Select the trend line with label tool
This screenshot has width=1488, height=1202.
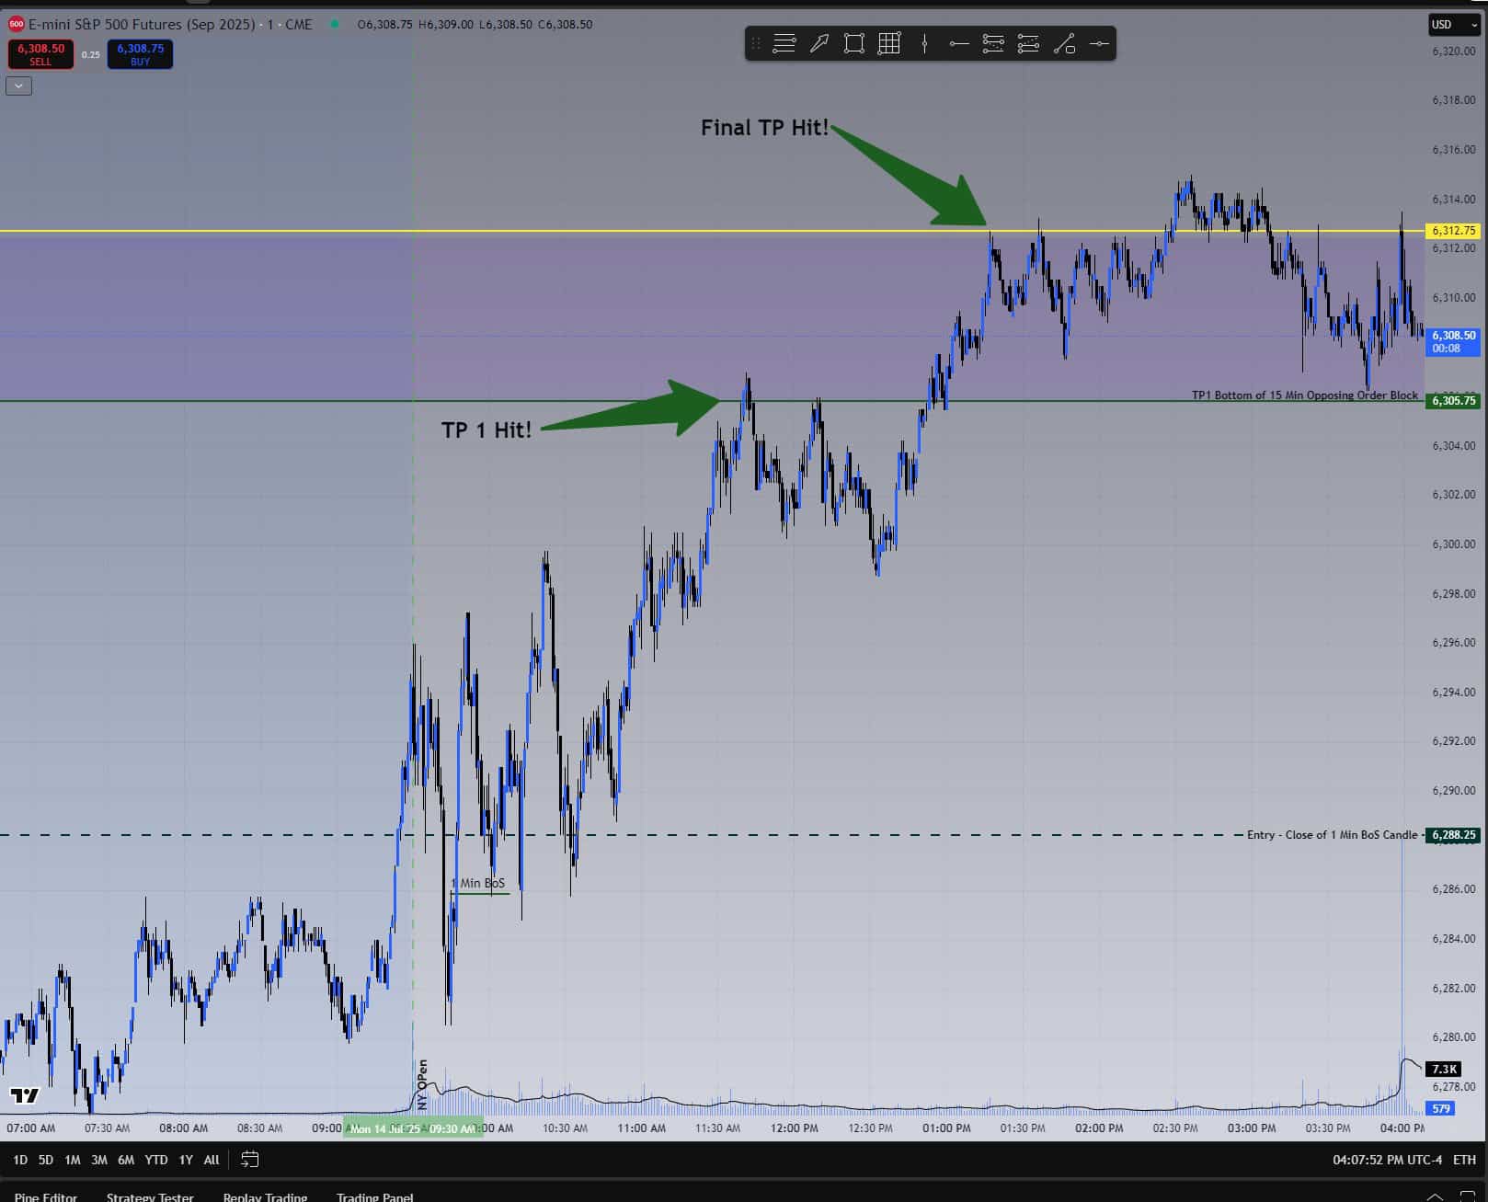pos(1064,43)
